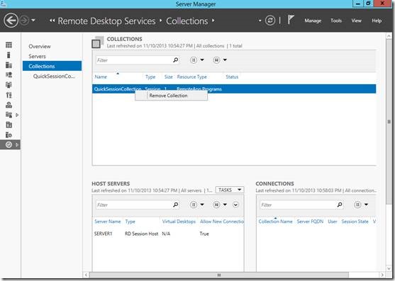The height and width of the screenshot is (281, 395).
Task: Sort host servers by Server Name
Action: (x=108, y=222)
